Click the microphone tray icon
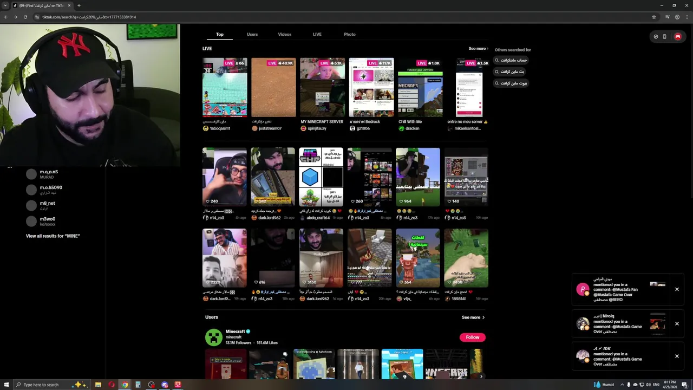 (629, 385)
